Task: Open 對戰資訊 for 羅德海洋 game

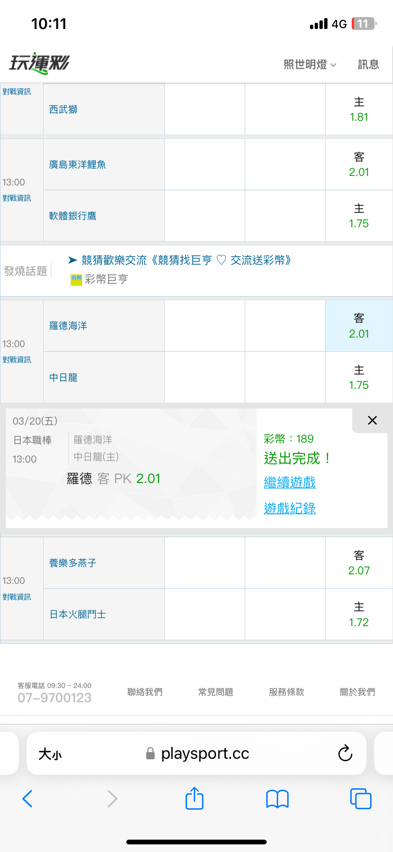Action: coord(17,360)
